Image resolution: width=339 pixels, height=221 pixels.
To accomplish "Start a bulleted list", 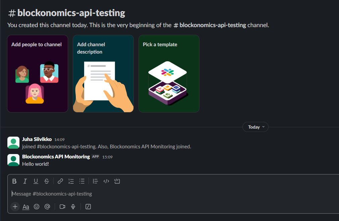I will coord(82,181).
